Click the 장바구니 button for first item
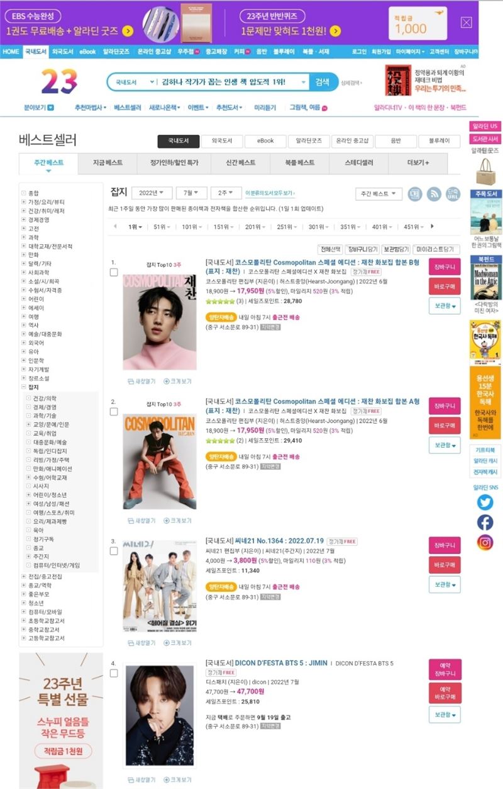Viewport: 503px width, 789px height. (445, 267)
